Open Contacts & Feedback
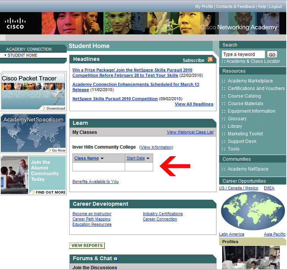 coord(235,6)
